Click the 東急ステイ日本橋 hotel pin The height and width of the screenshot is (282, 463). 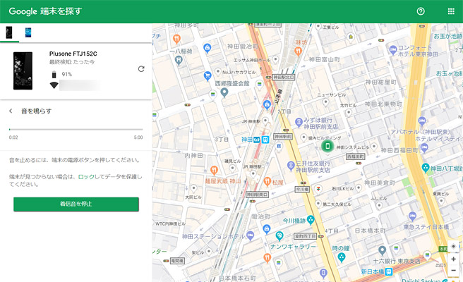coord(412,216)
